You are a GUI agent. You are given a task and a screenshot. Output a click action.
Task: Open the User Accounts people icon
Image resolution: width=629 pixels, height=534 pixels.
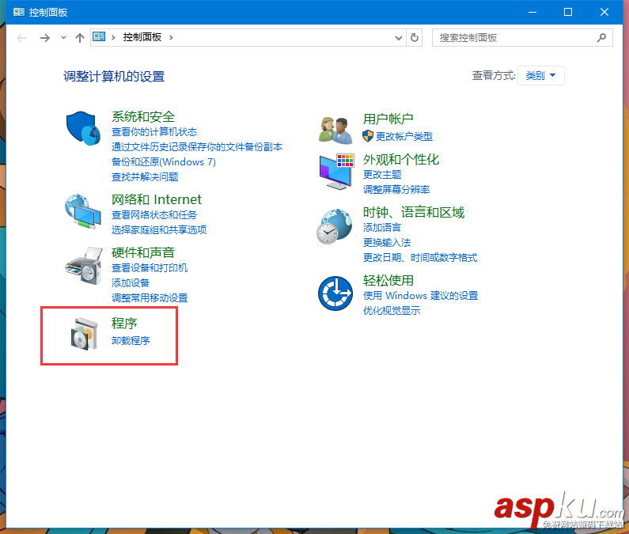pos(335,131)
